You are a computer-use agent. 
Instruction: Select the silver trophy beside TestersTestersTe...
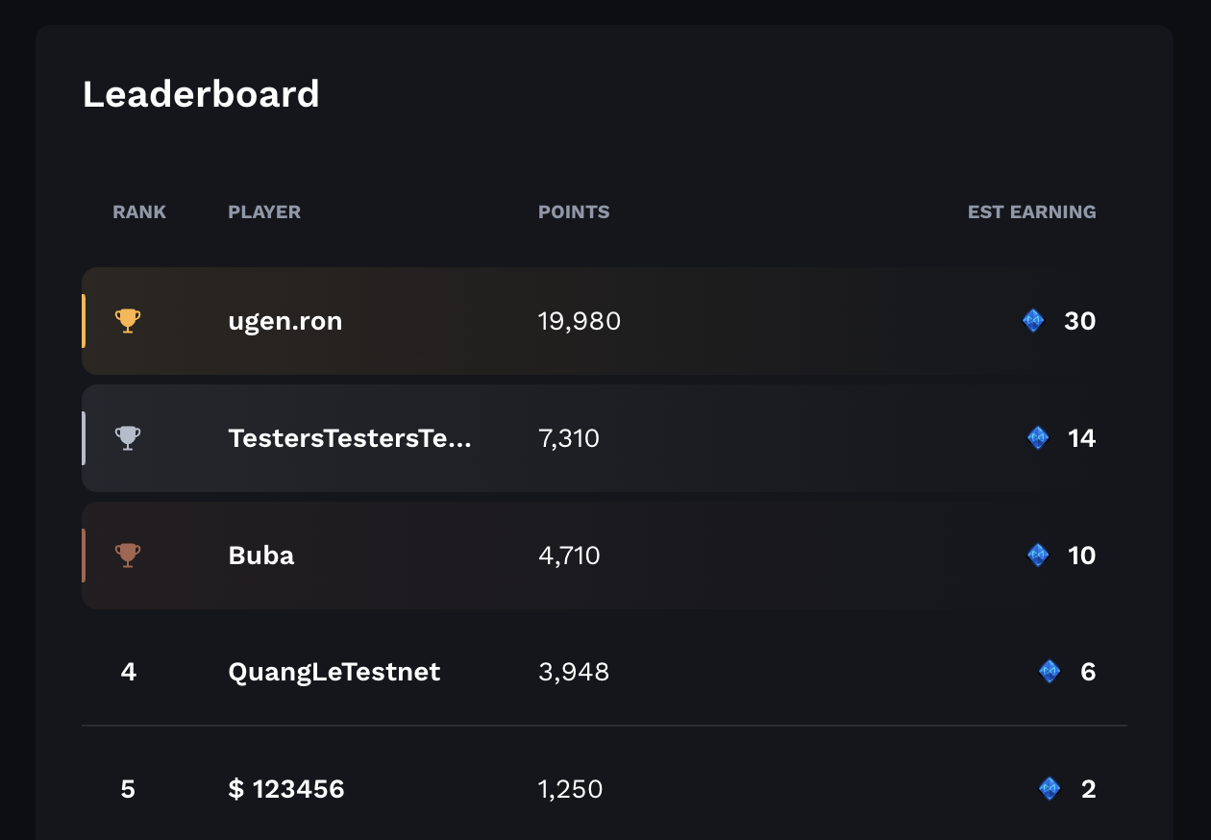coord(127,438)
